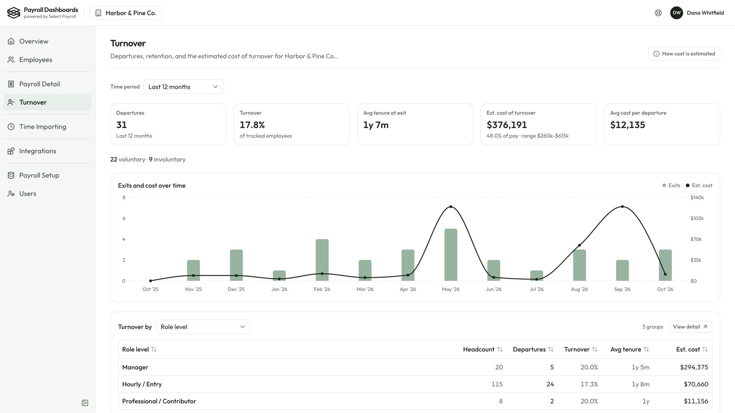Image resolution: width=735 pixels, height=413 pixels.
Task: Open Payroll Setup from sidebar
Action: pyautogui.click(x=48, y=175)
